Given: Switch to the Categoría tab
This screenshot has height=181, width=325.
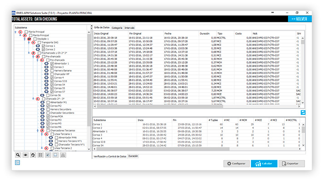Looking at the screenshot, I should (x=117, y=28).
